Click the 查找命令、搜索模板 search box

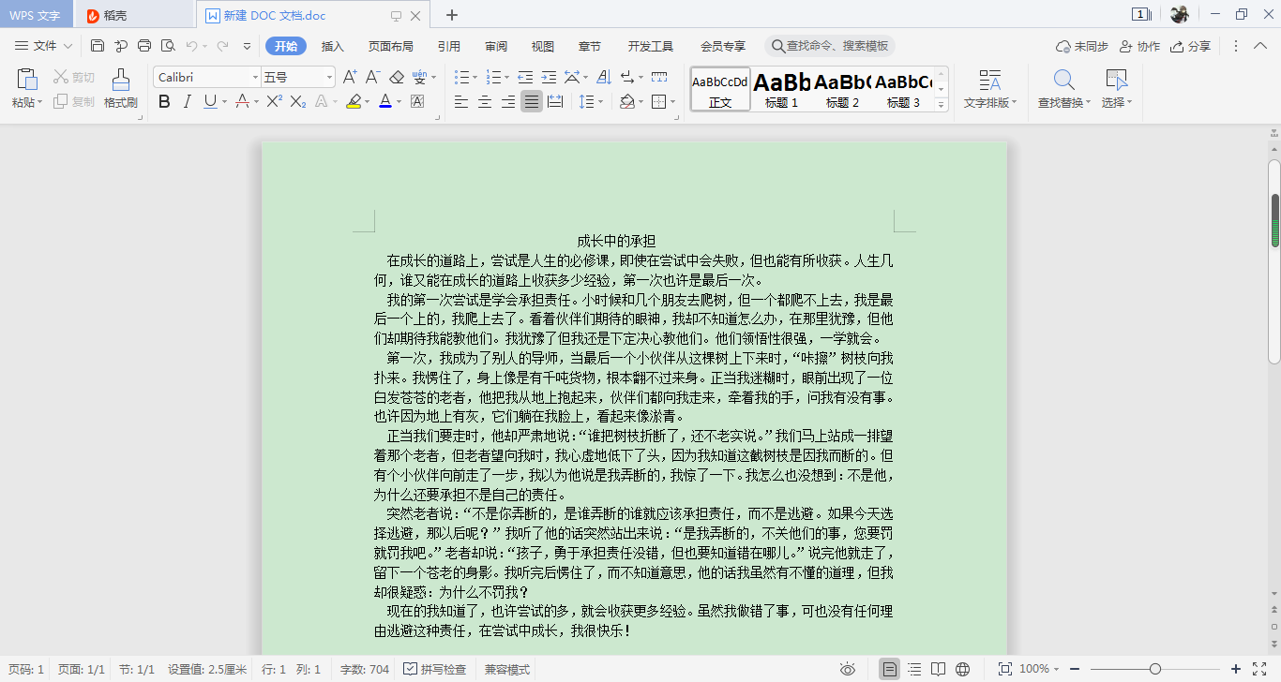tap(830, 46)
